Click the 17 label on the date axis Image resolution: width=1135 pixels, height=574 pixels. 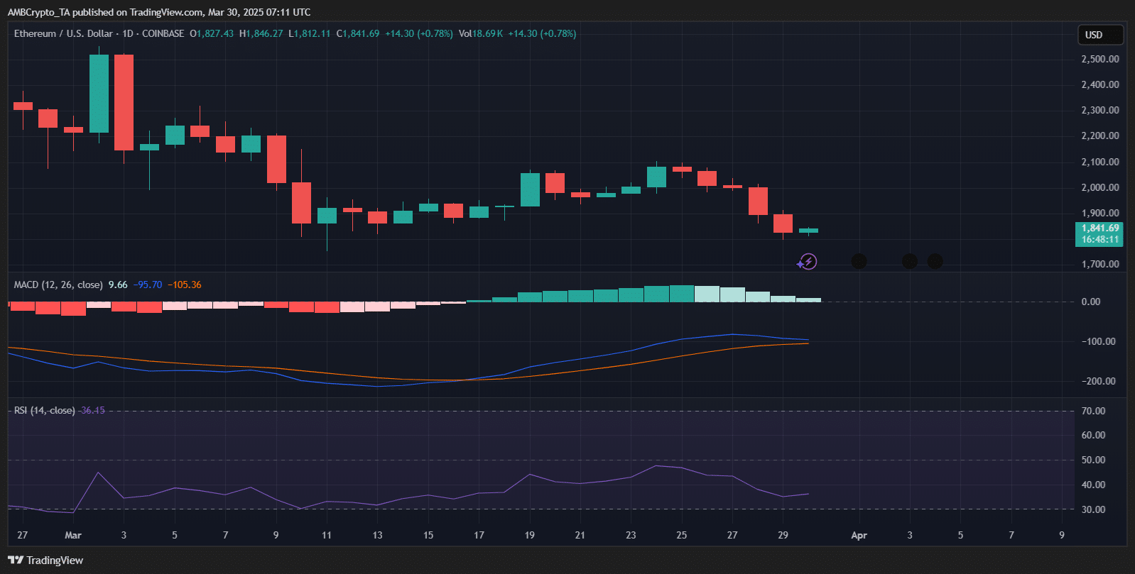479,535
